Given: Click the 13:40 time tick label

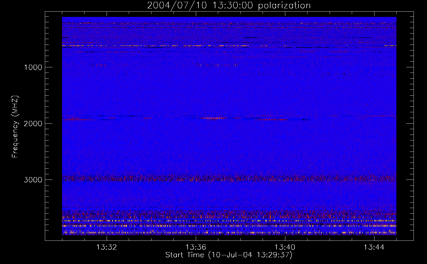Looking at the screenshot, I should [285, 247].
